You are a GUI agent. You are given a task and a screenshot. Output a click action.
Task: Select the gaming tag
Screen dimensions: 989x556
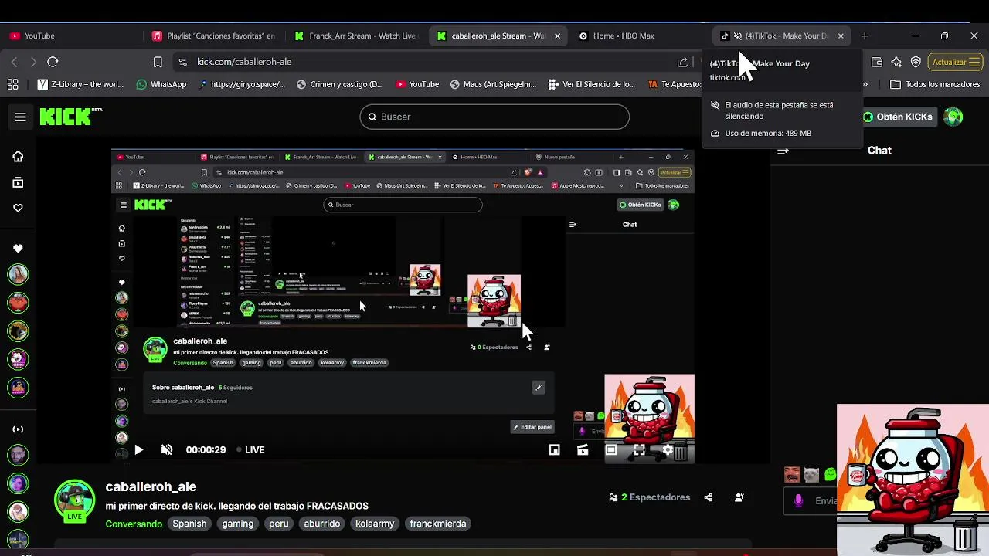[x=238, y=524]
